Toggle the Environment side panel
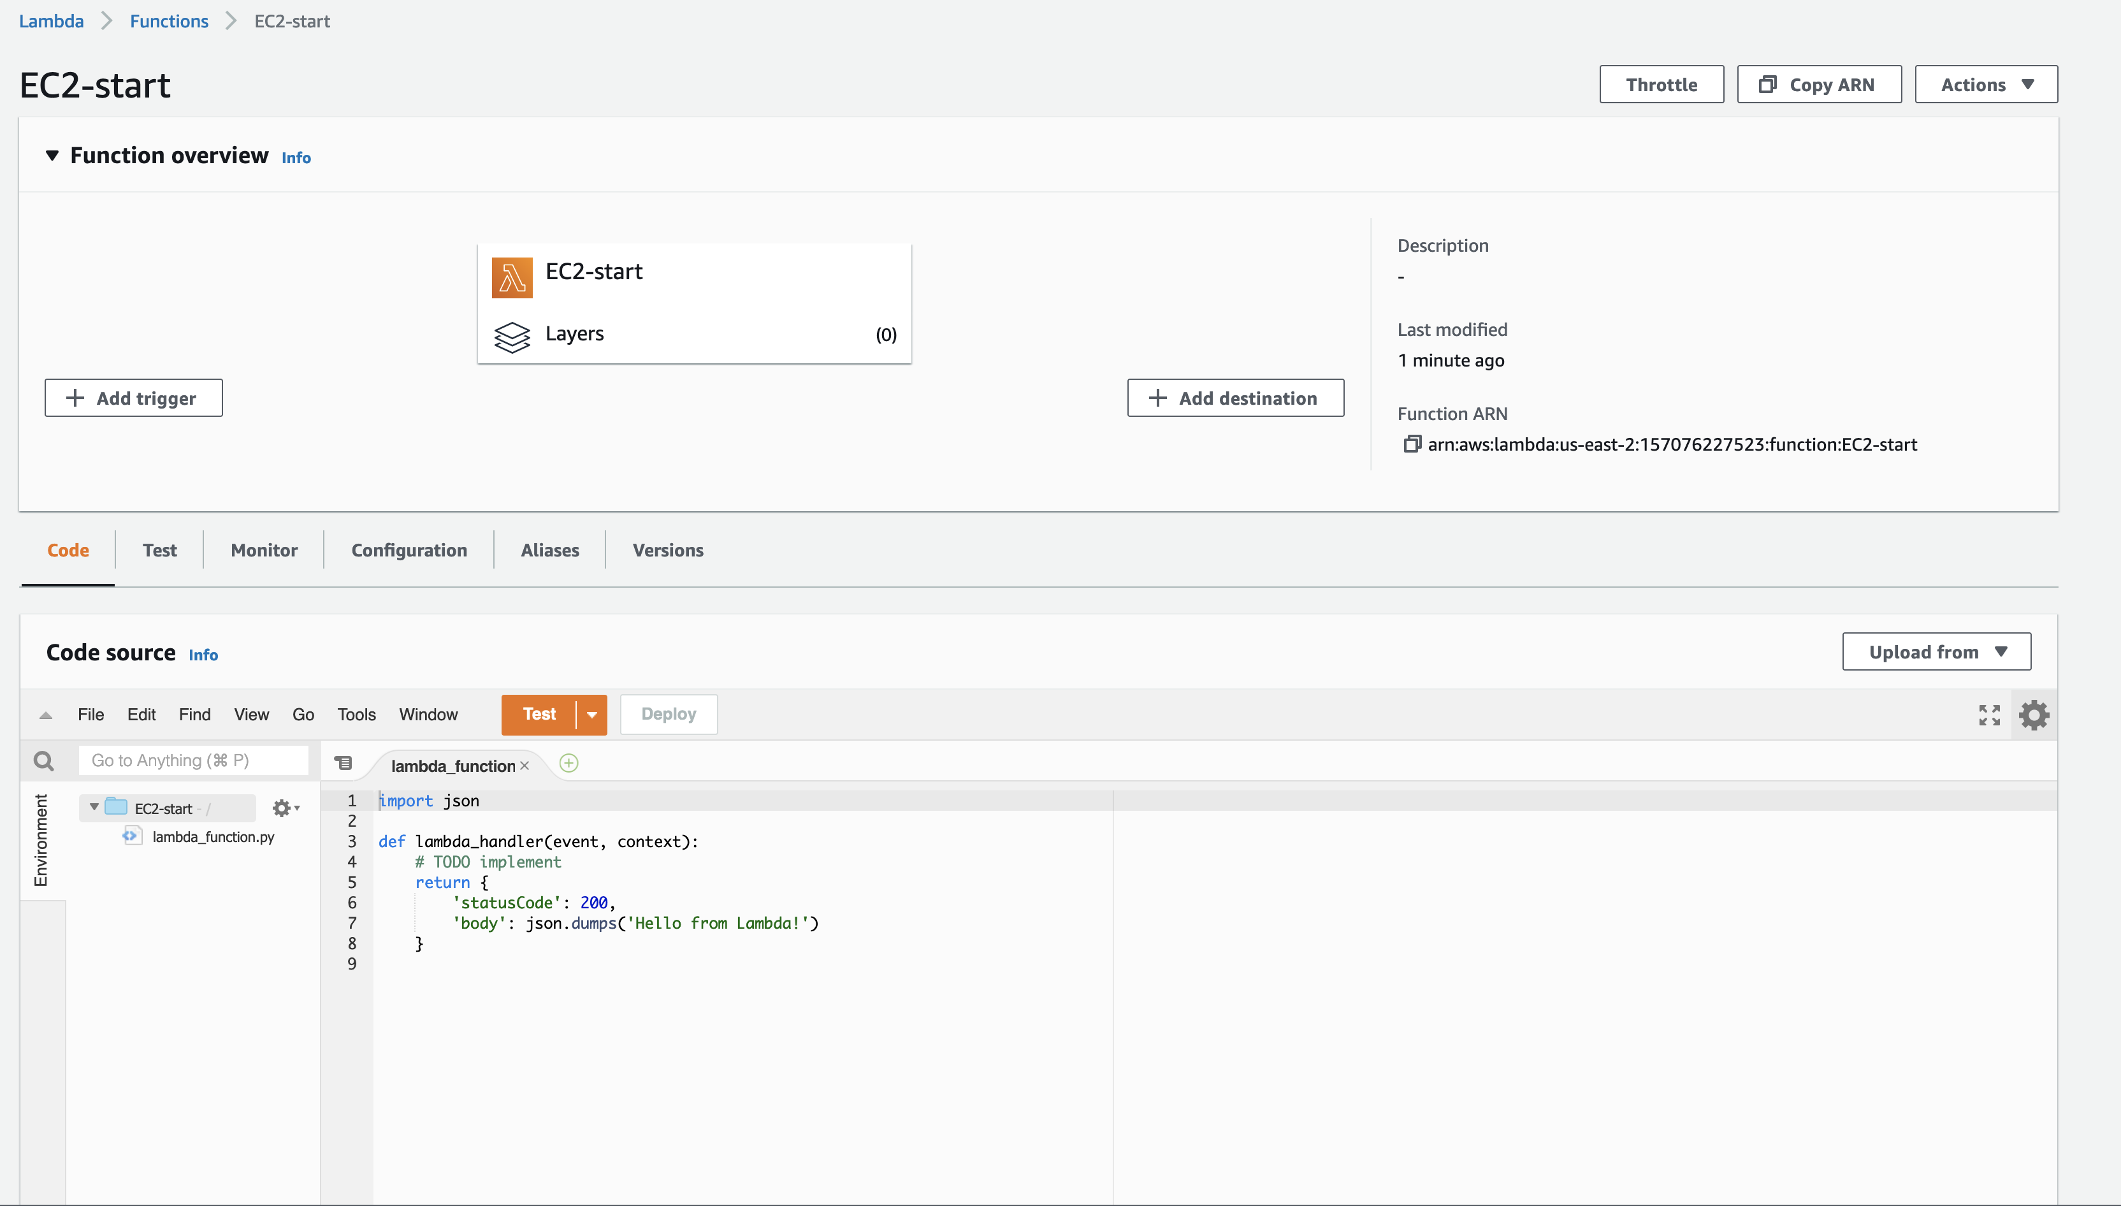Image resolution: width=2121 pixels, height=1206 pixels. (41, 840)
